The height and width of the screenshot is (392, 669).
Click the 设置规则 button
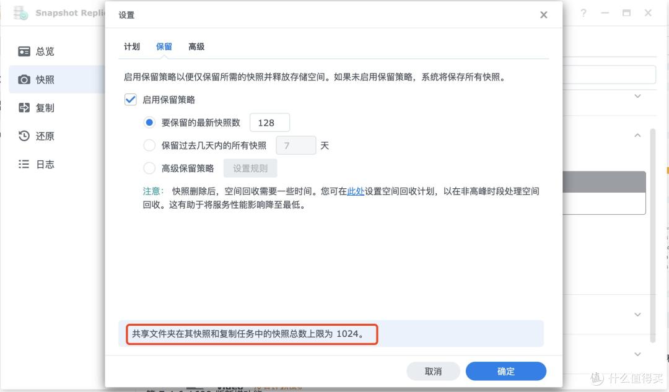click(x=250, y=168)
